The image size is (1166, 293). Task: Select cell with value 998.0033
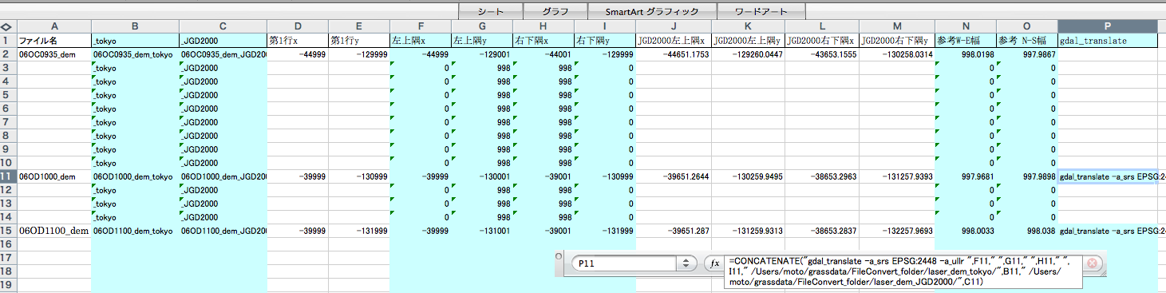[966, 230]
